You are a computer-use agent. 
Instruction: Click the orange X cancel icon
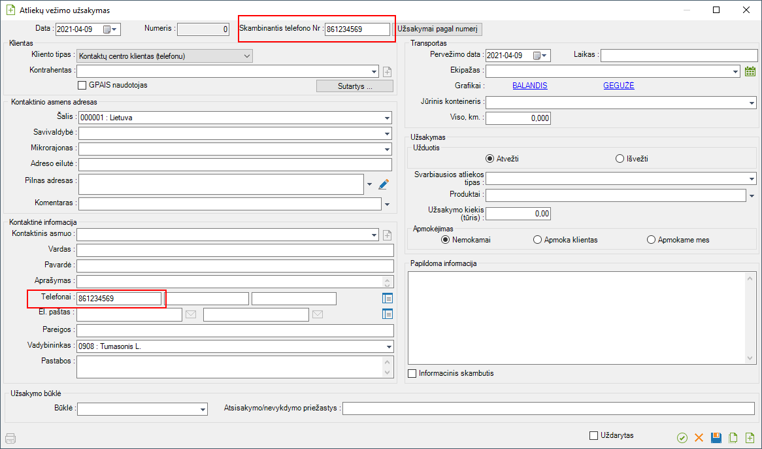[x=699, y=438]
